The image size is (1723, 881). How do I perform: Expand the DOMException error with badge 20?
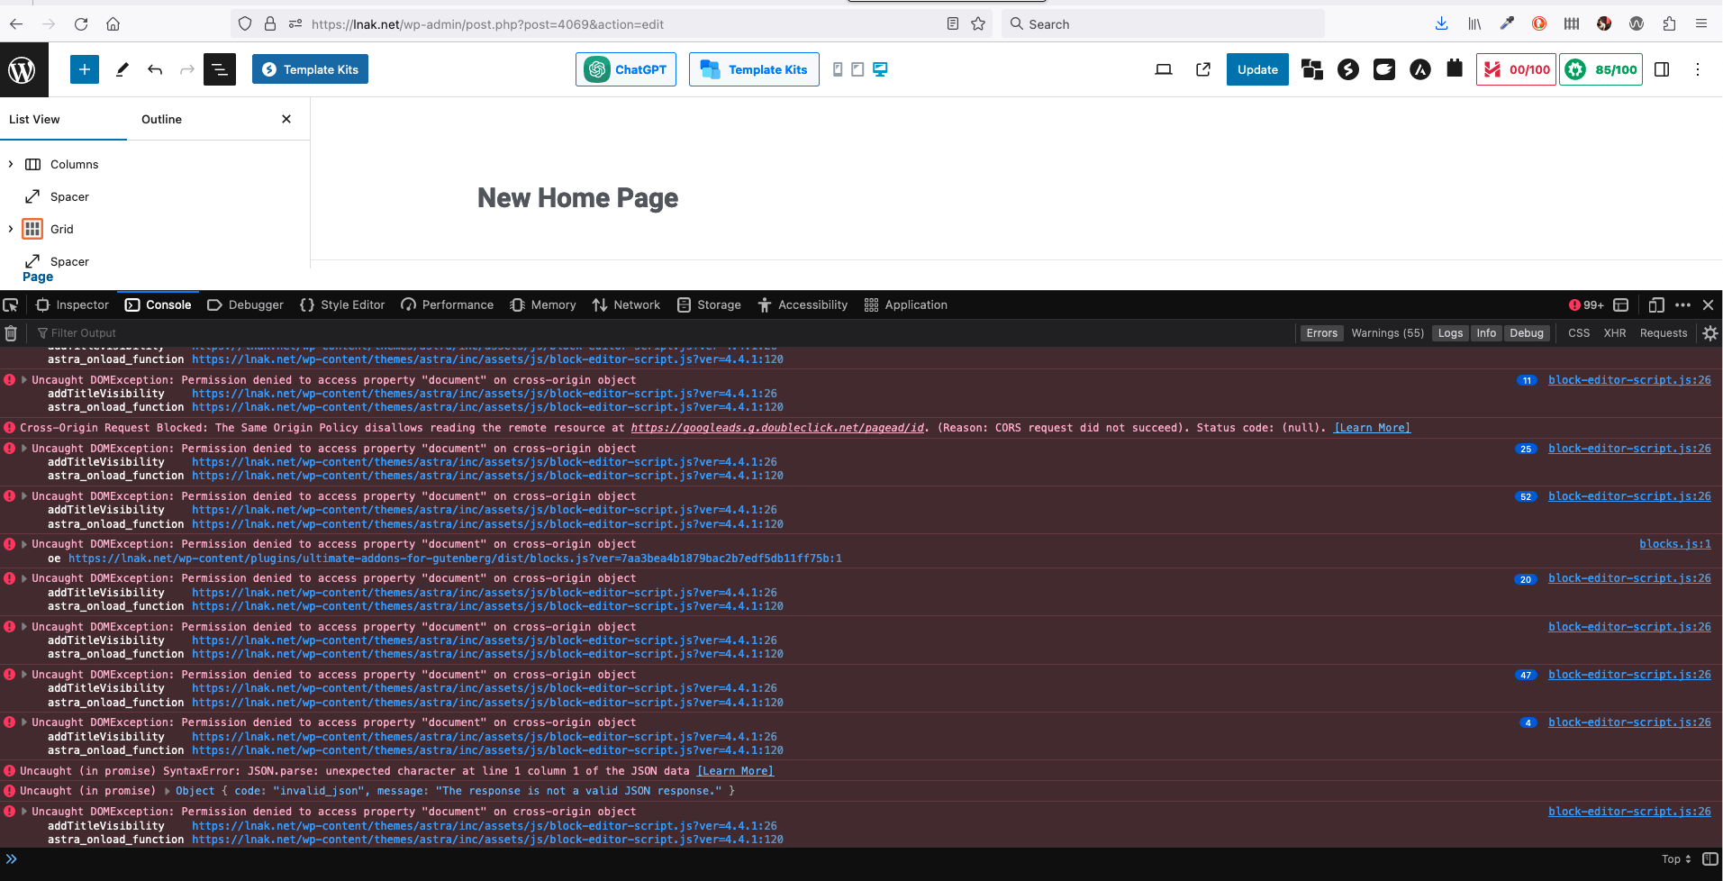click(24, 578)
